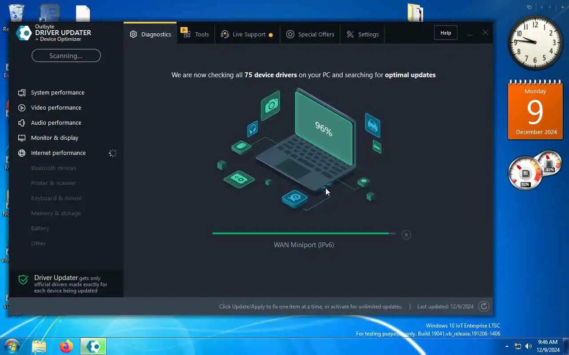Screen dimensions: 569x355
Task: Click the WAN Miniport (IPv6) text
Action: pos(304,245)
